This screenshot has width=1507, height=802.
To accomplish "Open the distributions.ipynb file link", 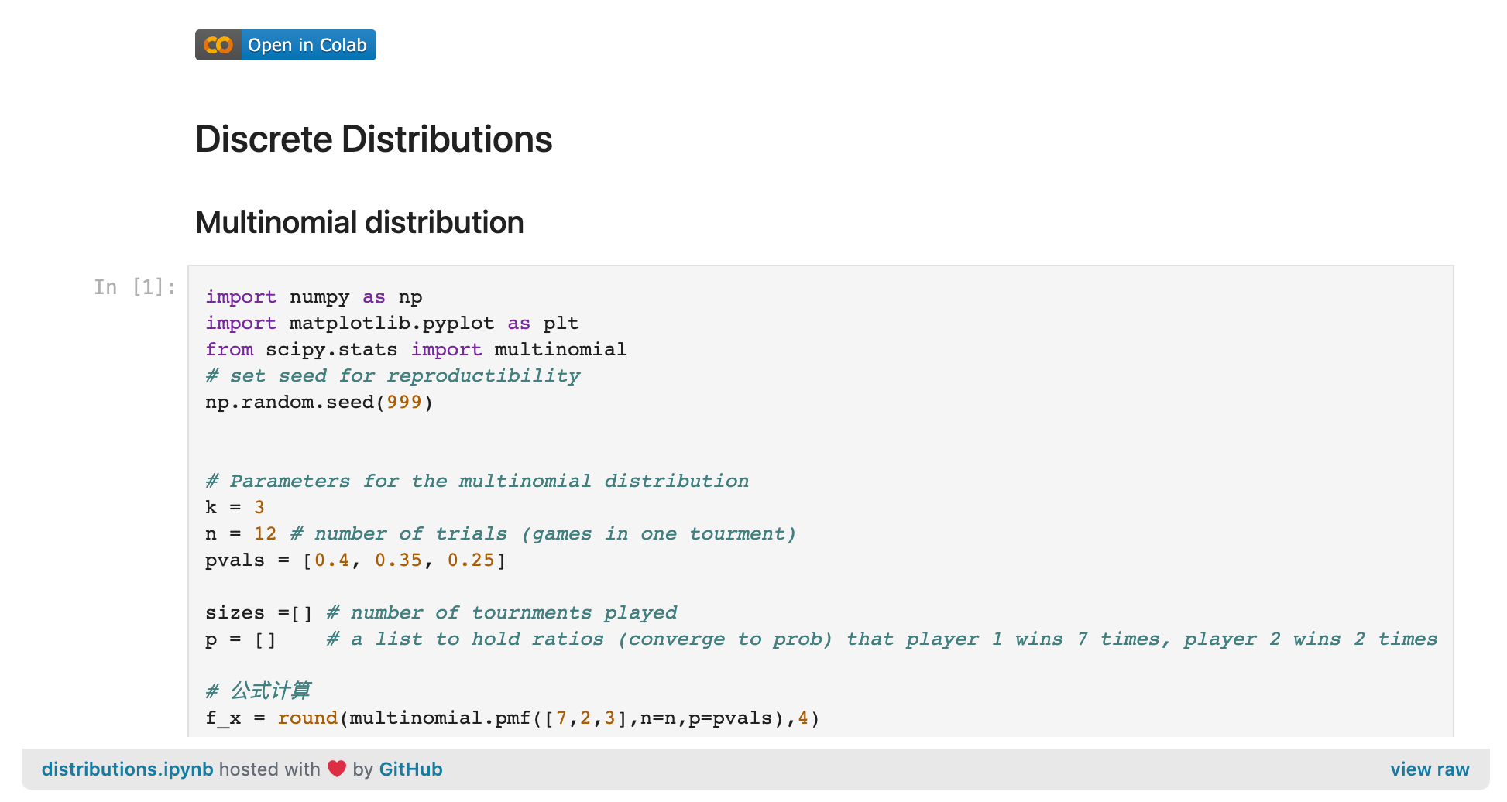I will point(127,769).
